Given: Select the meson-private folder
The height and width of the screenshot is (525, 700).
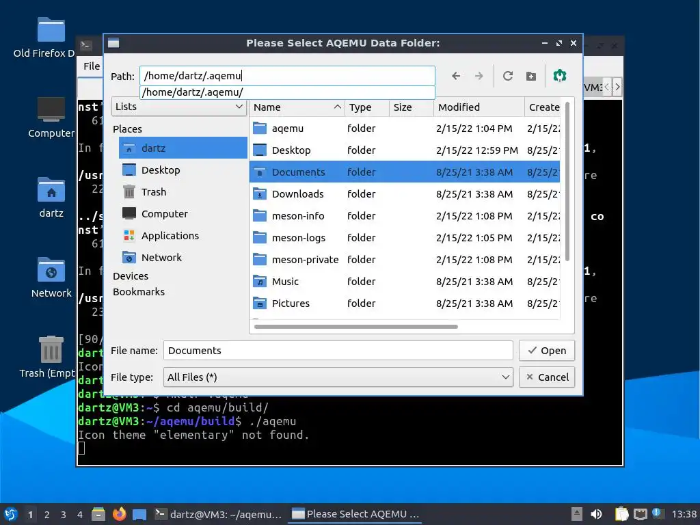Looking at the screenshot, I should pyautogui.click(x=405, y=259).
